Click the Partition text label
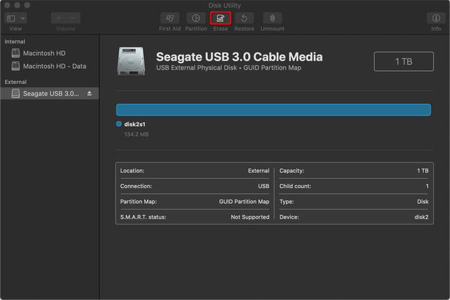 coord(196,29)
